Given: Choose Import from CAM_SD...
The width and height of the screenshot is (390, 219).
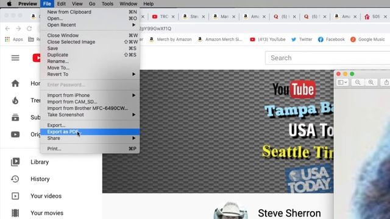Looking at the screenshot, I should coord(90,102).
